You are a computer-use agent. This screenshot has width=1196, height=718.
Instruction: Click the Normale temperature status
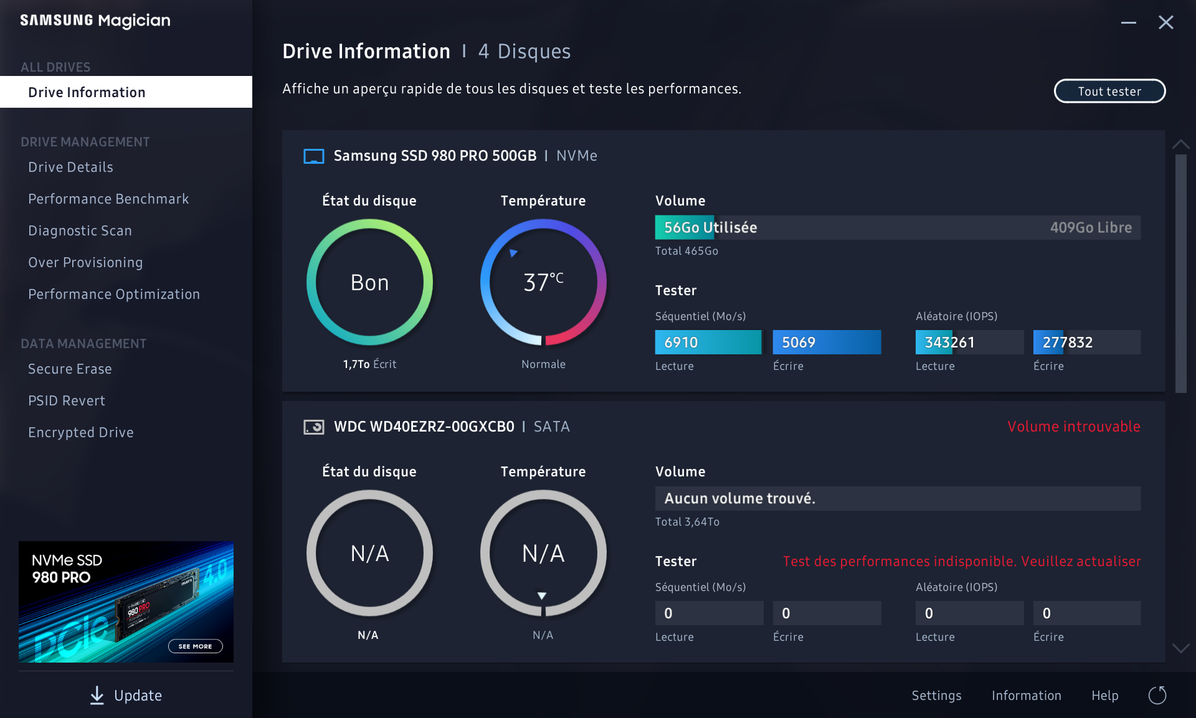[x=543, y=364]
